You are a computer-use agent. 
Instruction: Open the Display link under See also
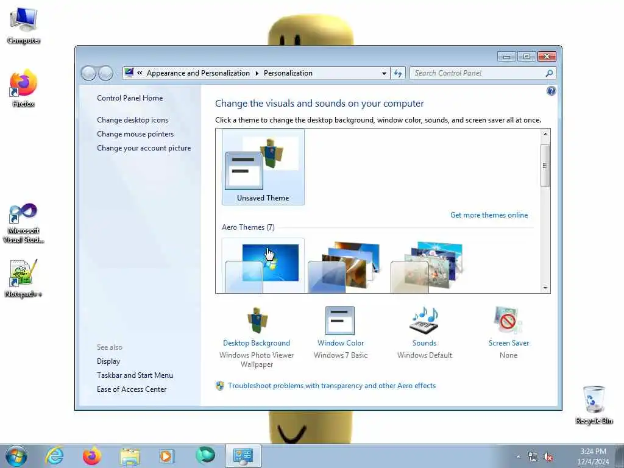pos(108,361)
